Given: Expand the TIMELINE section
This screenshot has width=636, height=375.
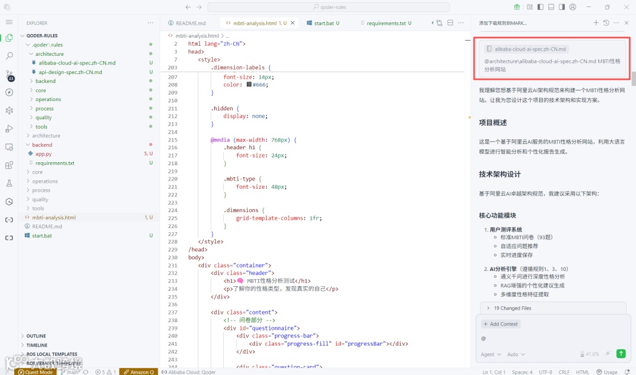Looking at the screenshot, I should click(x=37, y=345).
